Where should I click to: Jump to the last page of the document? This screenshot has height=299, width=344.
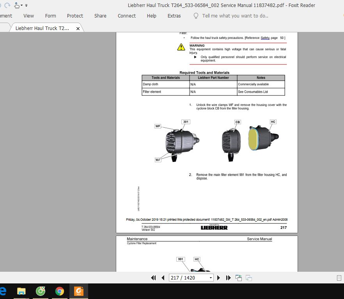[x=228, y=278]
